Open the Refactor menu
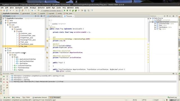Screen dimensions: 180x101 41,8
